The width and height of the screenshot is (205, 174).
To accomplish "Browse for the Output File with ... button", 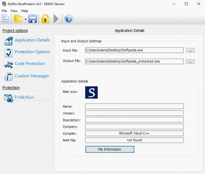I will [190, 61].
